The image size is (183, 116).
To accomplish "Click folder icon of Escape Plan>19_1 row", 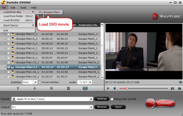I will tap(12, 77).
